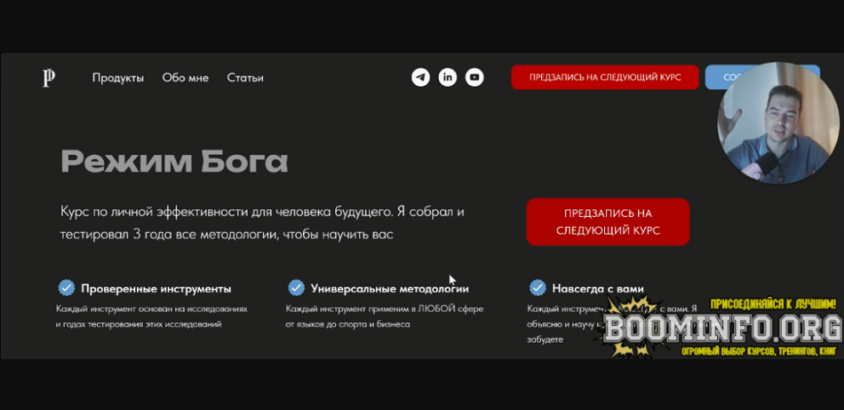Open the YouTube social link icon
This screenshot has height=410, width=844.
(x=475, y=77)
